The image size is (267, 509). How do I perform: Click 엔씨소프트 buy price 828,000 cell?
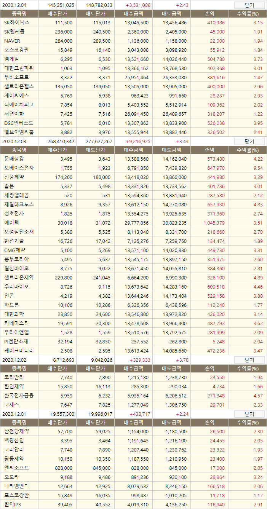[64, 468]
